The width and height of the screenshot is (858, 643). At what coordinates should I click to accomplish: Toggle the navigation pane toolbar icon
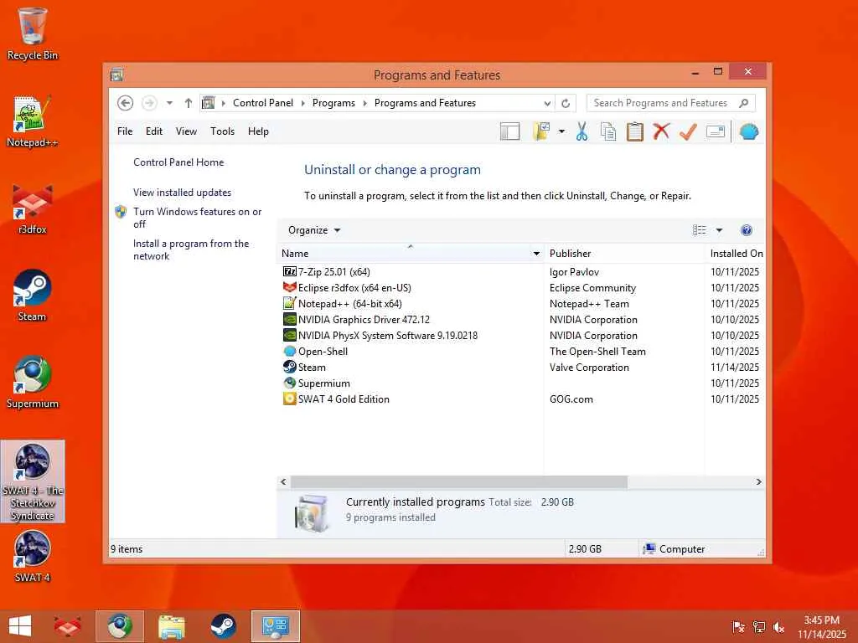510,131
